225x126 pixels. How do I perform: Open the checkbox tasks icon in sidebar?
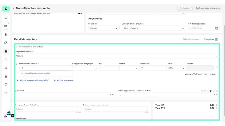[x=6, y=43]
